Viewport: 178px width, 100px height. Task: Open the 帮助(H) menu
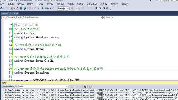tap(125, 4)
